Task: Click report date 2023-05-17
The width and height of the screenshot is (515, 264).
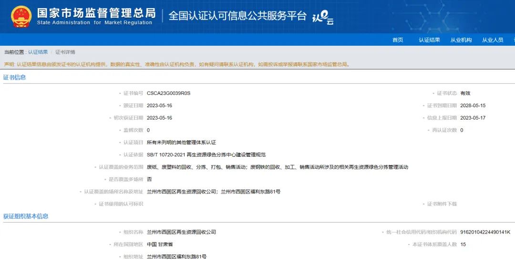Action: [473, 118]
